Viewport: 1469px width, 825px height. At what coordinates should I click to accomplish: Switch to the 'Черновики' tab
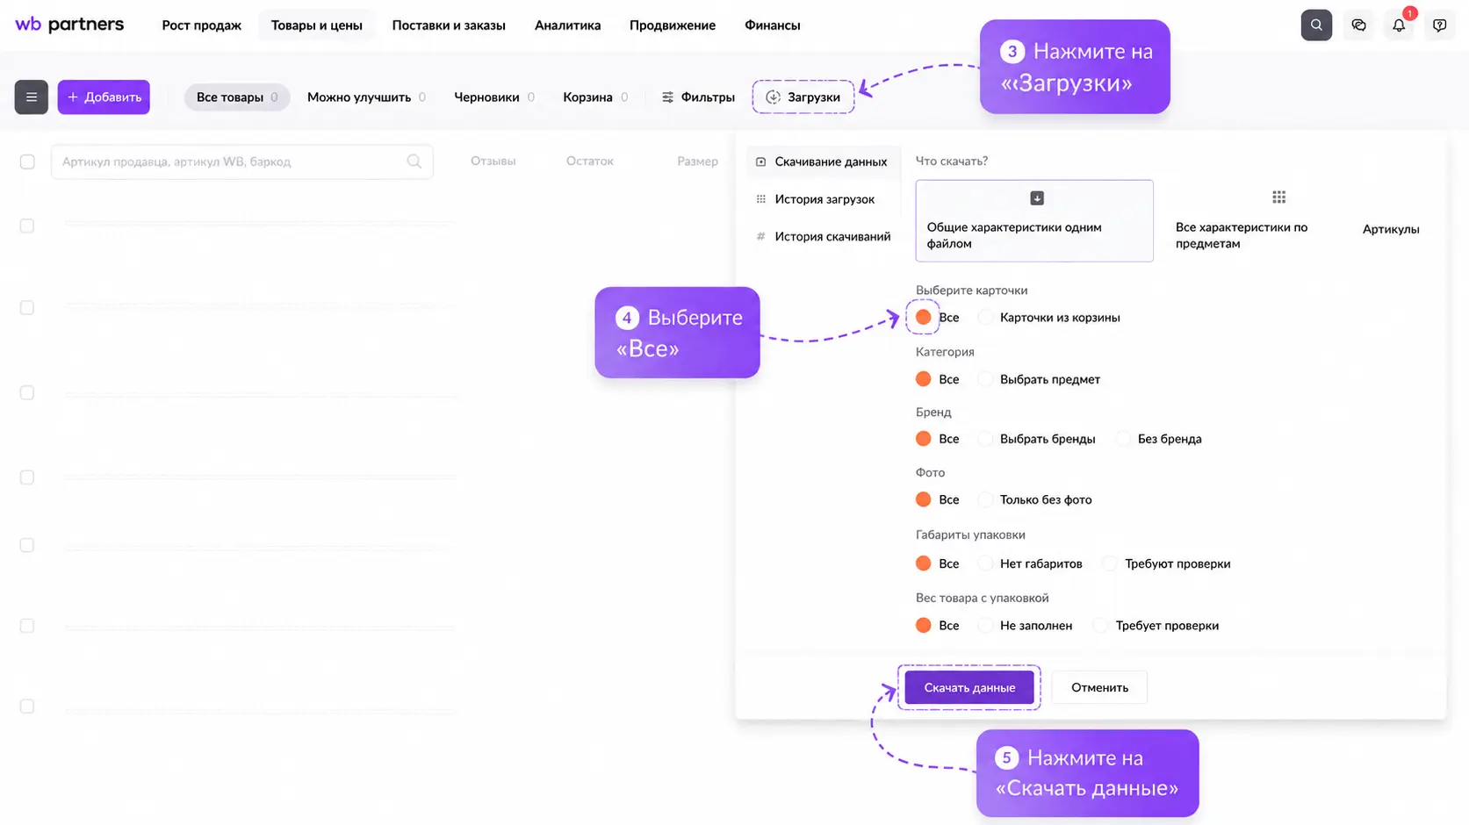[x=493, y=97]
